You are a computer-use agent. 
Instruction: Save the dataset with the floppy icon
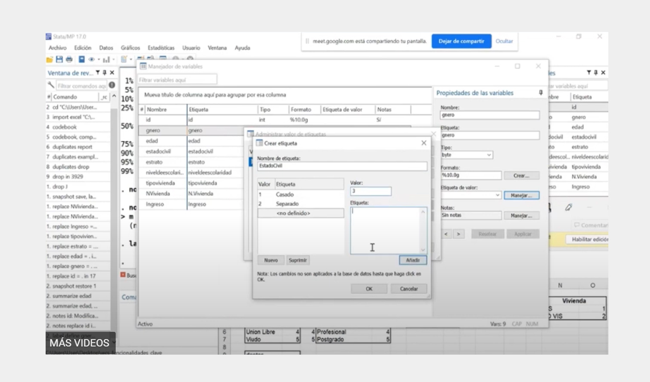click(x=59, y=60)
